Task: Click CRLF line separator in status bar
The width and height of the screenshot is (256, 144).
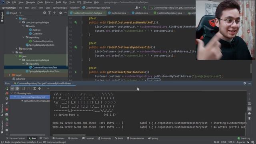Action: tap(224, 142)
